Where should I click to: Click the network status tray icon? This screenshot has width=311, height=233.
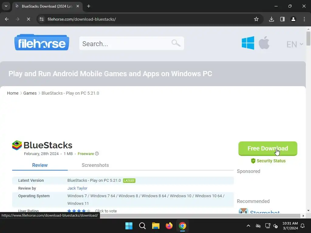point(268,226)
